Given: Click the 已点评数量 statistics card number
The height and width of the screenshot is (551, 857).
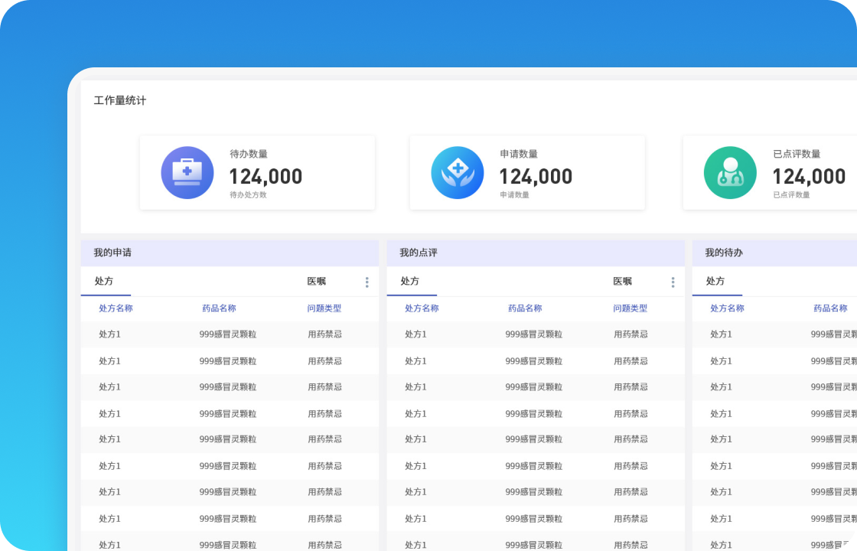Looking at the screenshot, I should [809, 177].
